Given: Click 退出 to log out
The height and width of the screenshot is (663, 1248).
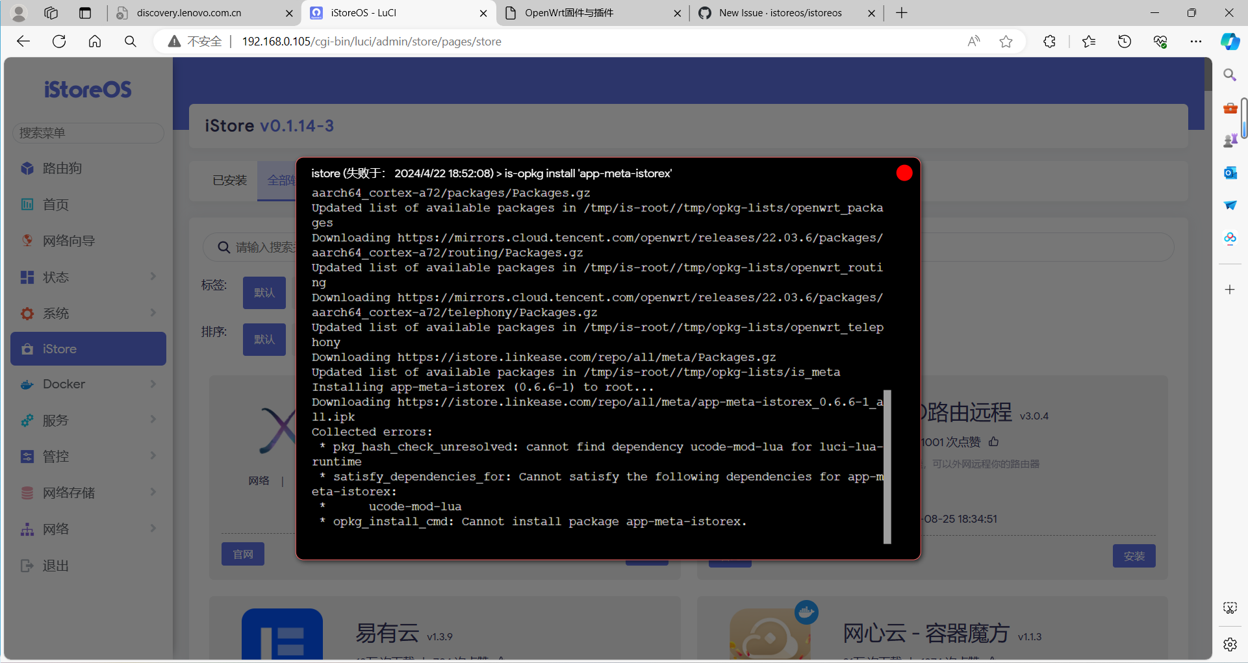Looking at the screenshot, I should (56, 566).
